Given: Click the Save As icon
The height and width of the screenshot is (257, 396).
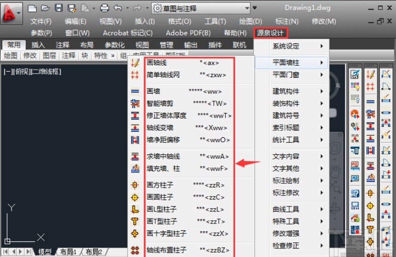Looking at the screenshot, I should tap(72, 9).
